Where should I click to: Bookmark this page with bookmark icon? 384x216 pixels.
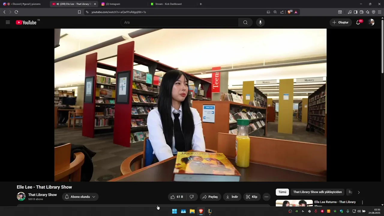pos(79,12)
